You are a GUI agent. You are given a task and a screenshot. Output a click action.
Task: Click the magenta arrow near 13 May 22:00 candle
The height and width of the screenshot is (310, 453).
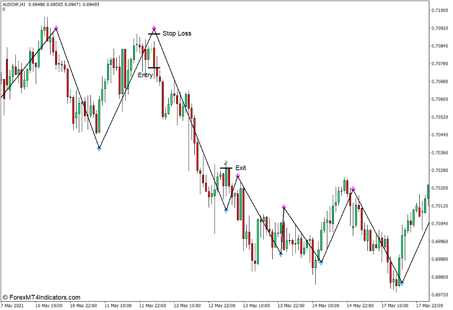pyautogui.click(x=283, y=207)
